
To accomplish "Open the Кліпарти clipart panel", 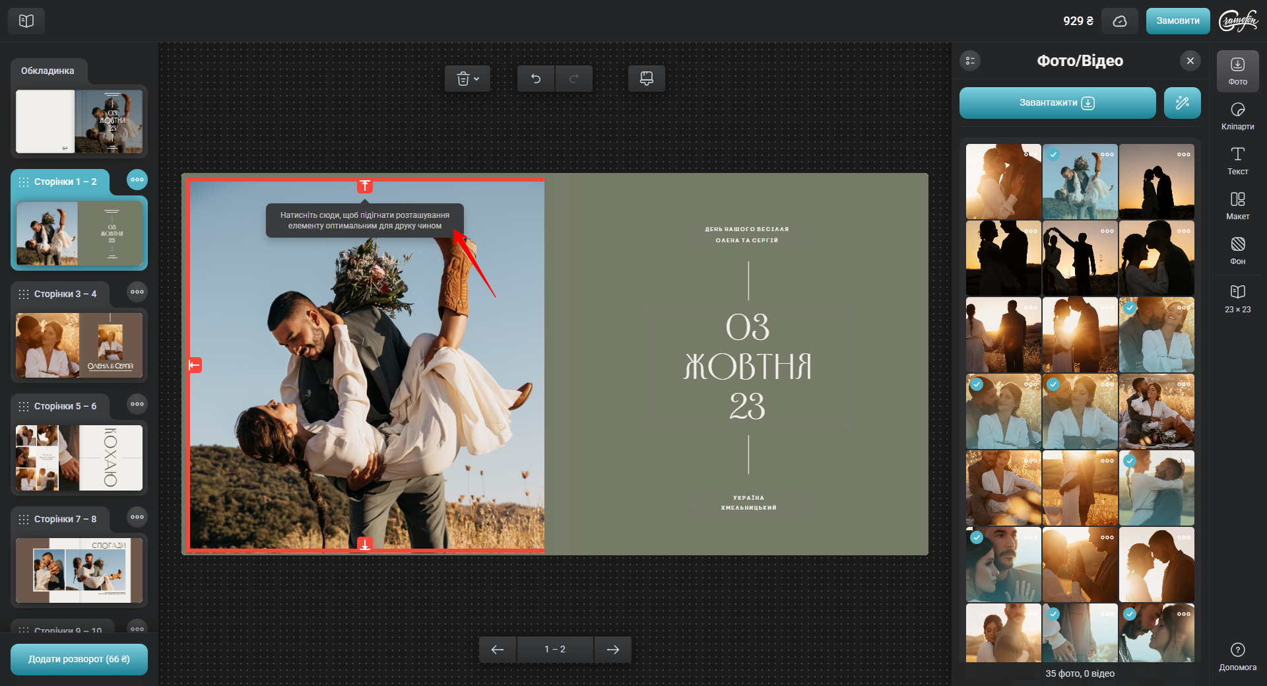I will (1237, 116).
